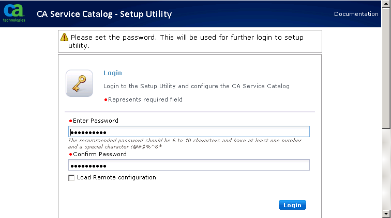Screen dimensions: 391x218
Task: Focus the Enter Password field
Action: pyautogui.click(x=189, y=132)
